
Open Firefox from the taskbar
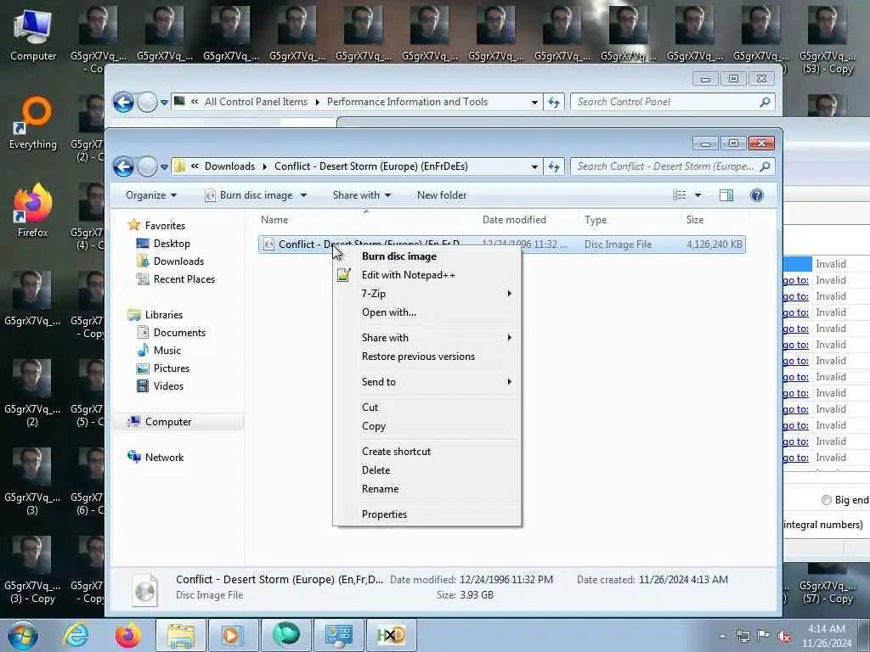click(127, 635)
